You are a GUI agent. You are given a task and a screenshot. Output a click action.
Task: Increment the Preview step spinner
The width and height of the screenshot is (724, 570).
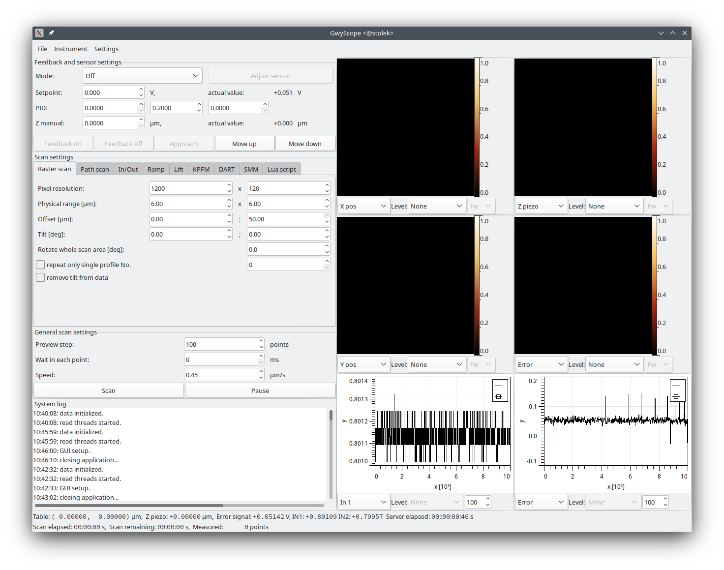tap(261, 341)
